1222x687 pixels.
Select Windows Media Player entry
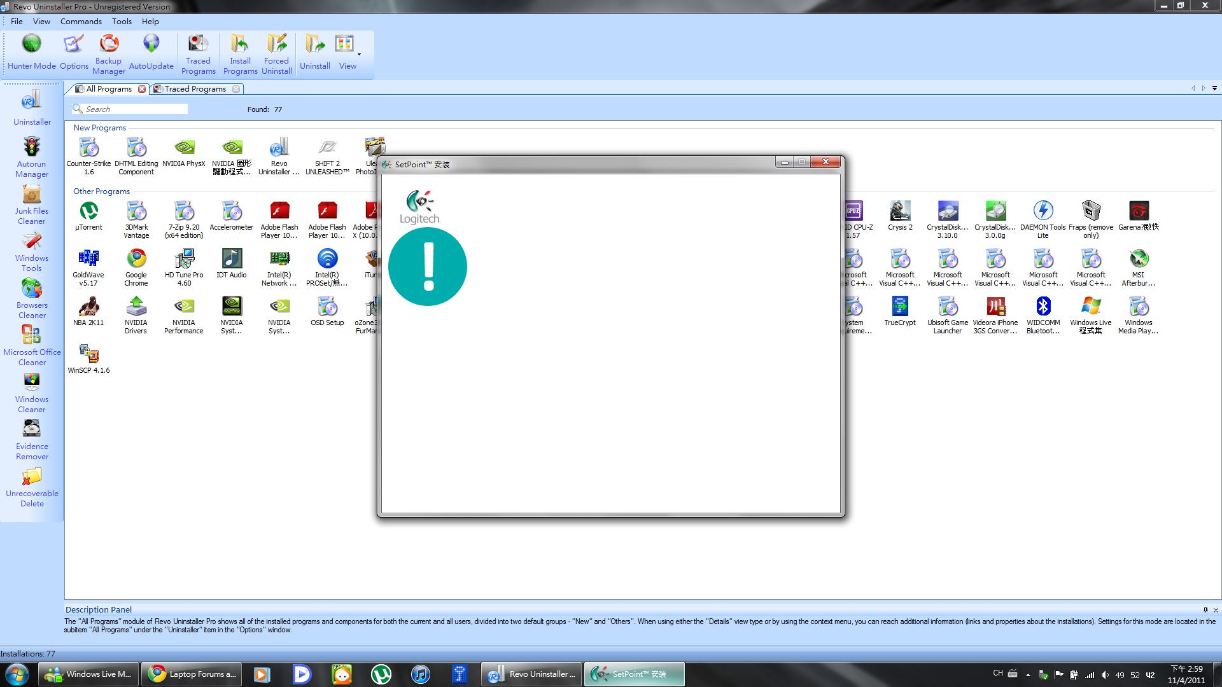point(1139,316)
